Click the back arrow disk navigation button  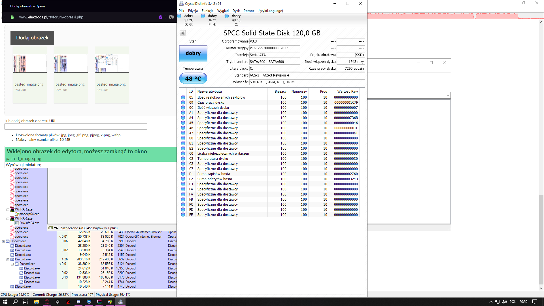[x=182, y=33]
